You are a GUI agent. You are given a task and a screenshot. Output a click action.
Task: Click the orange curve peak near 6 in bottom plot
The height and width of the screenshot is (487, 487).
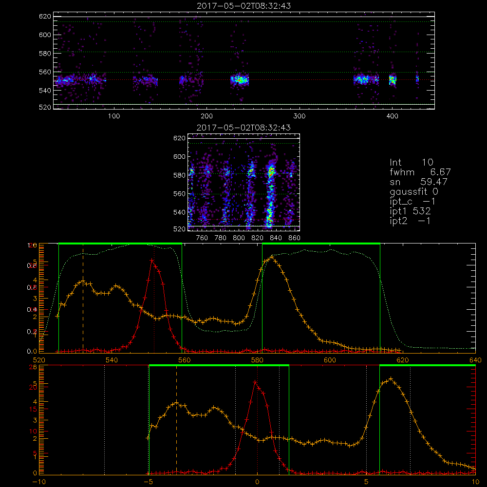click(391, 378)
